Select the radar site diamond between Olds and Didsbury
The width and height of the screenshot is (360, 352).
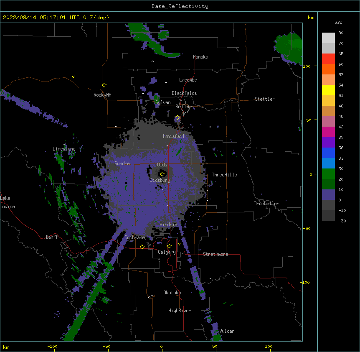pos(162,174)
